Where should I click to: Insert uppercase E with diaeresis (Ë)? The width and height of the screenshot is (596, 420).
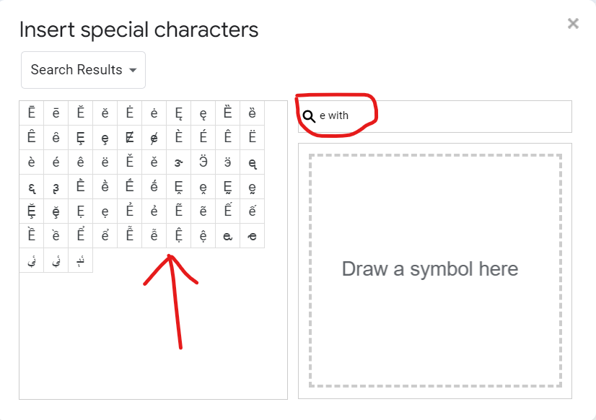[x=253, y=137]
